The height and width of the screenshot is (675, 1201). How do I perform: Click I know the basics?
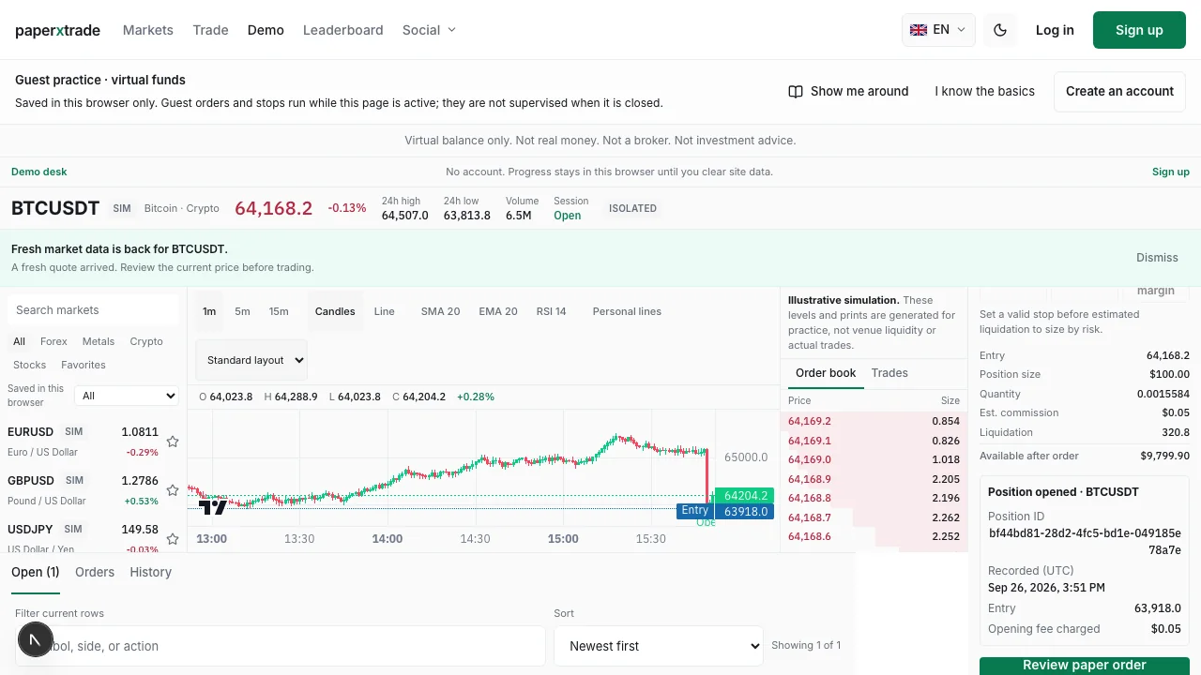point(985,91)
